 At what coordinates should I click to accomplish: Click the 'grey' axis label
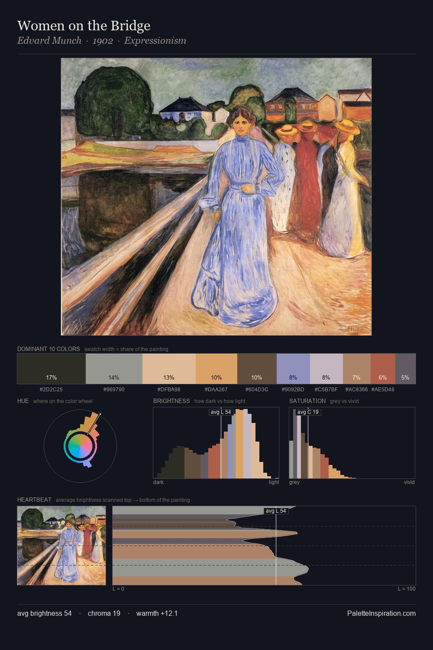pyautogui.click(x=294, y=482)
